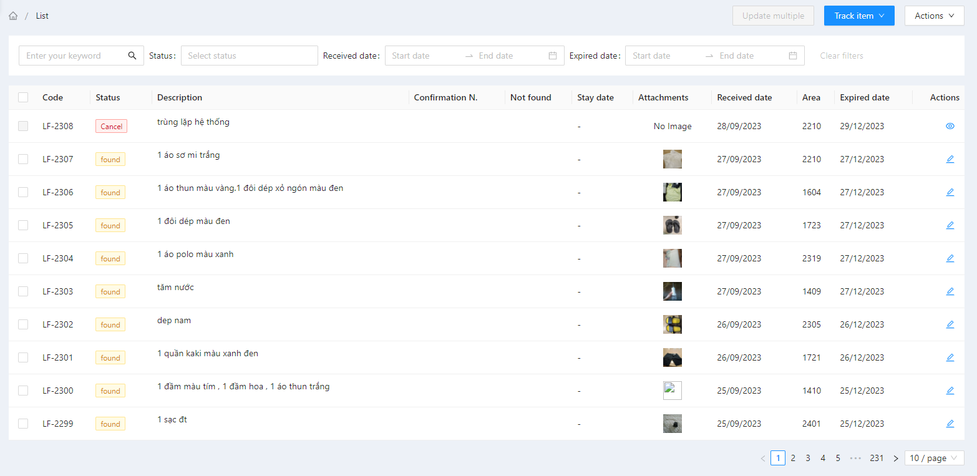
Task: Open the Select status dropdown
Action: click(249, 56)
